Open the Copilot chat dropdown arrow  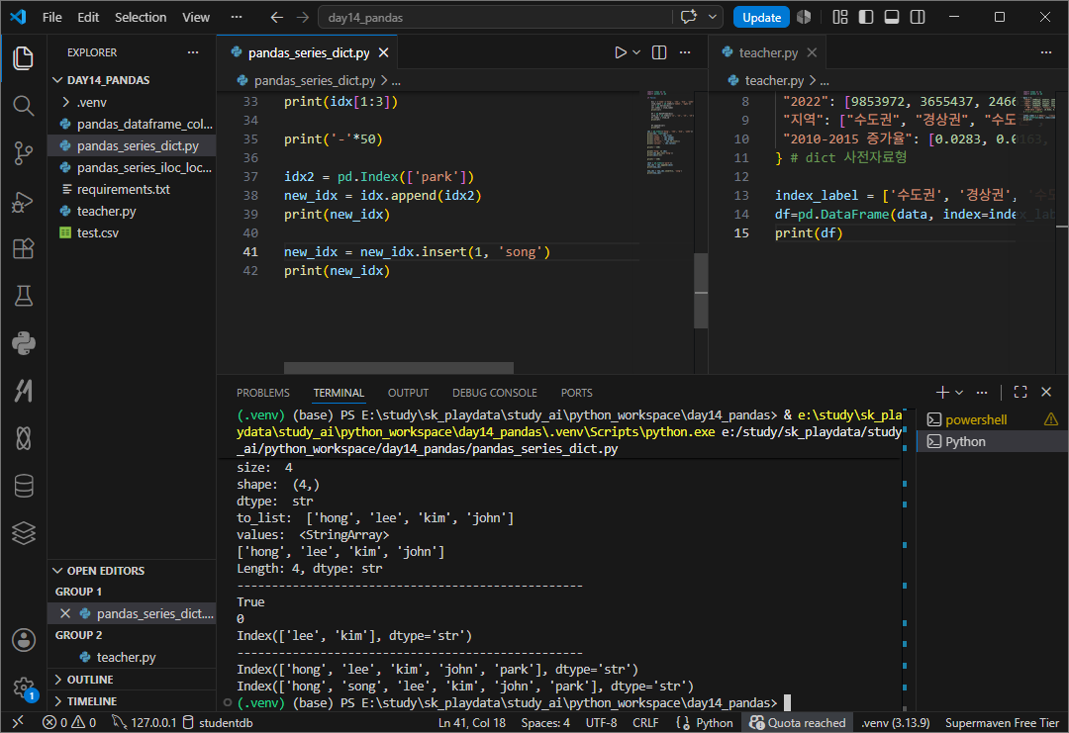coord(713,17)
